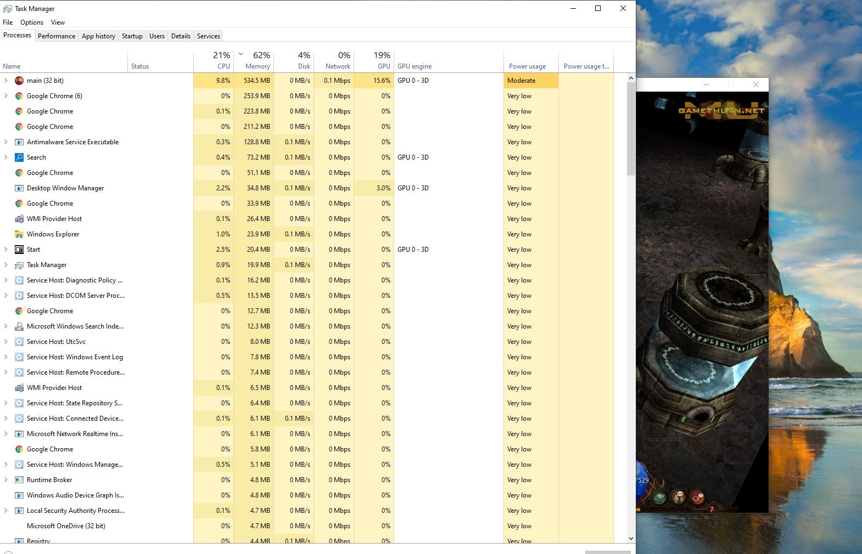
Task: Click the Service Host: UtcSvc gear icon
Action: click(19, 342)
